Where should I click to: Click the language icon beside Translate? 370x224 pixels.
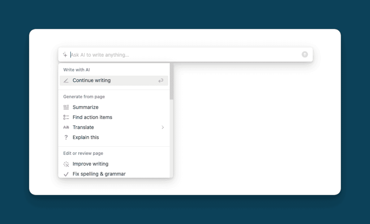(66, 127)
